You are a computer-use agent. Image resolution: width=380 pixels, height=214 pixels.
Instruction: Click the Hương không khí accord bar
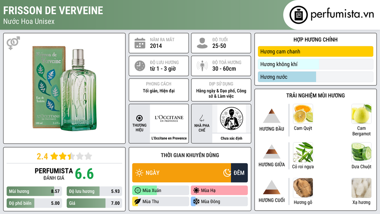pos(315,64)
